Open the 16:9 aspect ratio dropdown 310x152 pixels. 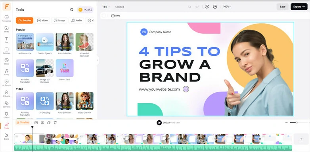click(106, 7)
